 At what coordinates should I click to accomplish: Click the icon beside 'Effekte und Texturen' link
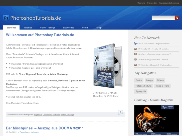coord(135,43)
